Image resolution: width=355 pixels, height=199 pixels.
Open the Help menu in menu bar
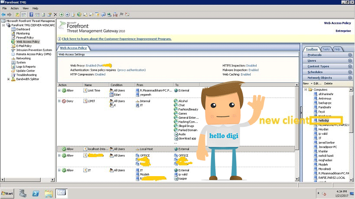coord(35,8)
